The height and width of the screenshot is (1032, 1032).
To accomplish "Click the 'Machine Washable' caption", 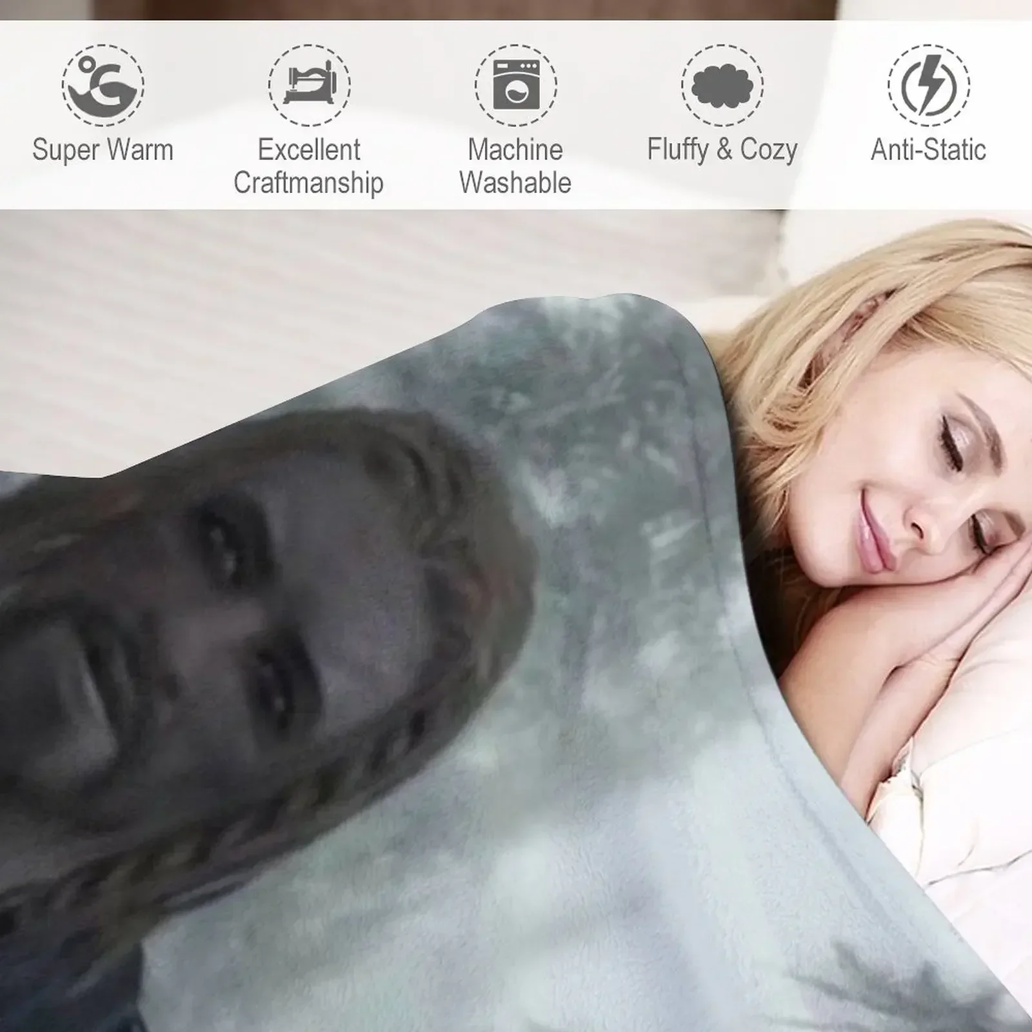I will pyautogui.click(x=515, y=166).
